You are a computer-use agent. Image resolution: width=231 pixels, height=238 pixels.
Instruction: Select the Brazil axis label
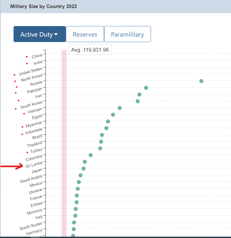click(37, 137)
